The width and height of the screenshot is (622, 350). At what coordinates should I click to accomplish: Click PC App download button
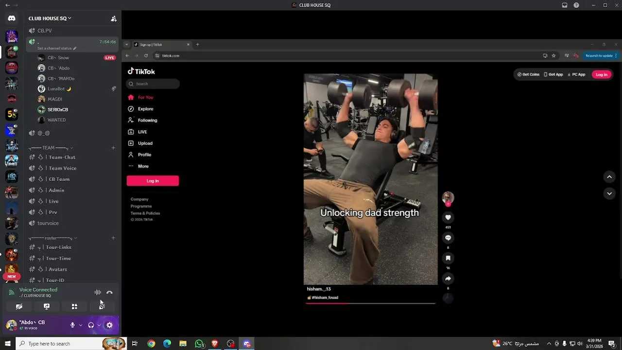576,74
